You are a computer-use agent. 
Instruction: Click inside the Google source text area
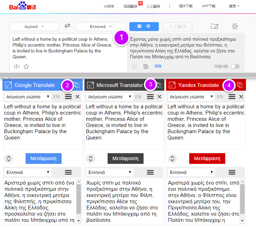pyautogui.click(x=43, y=126)
